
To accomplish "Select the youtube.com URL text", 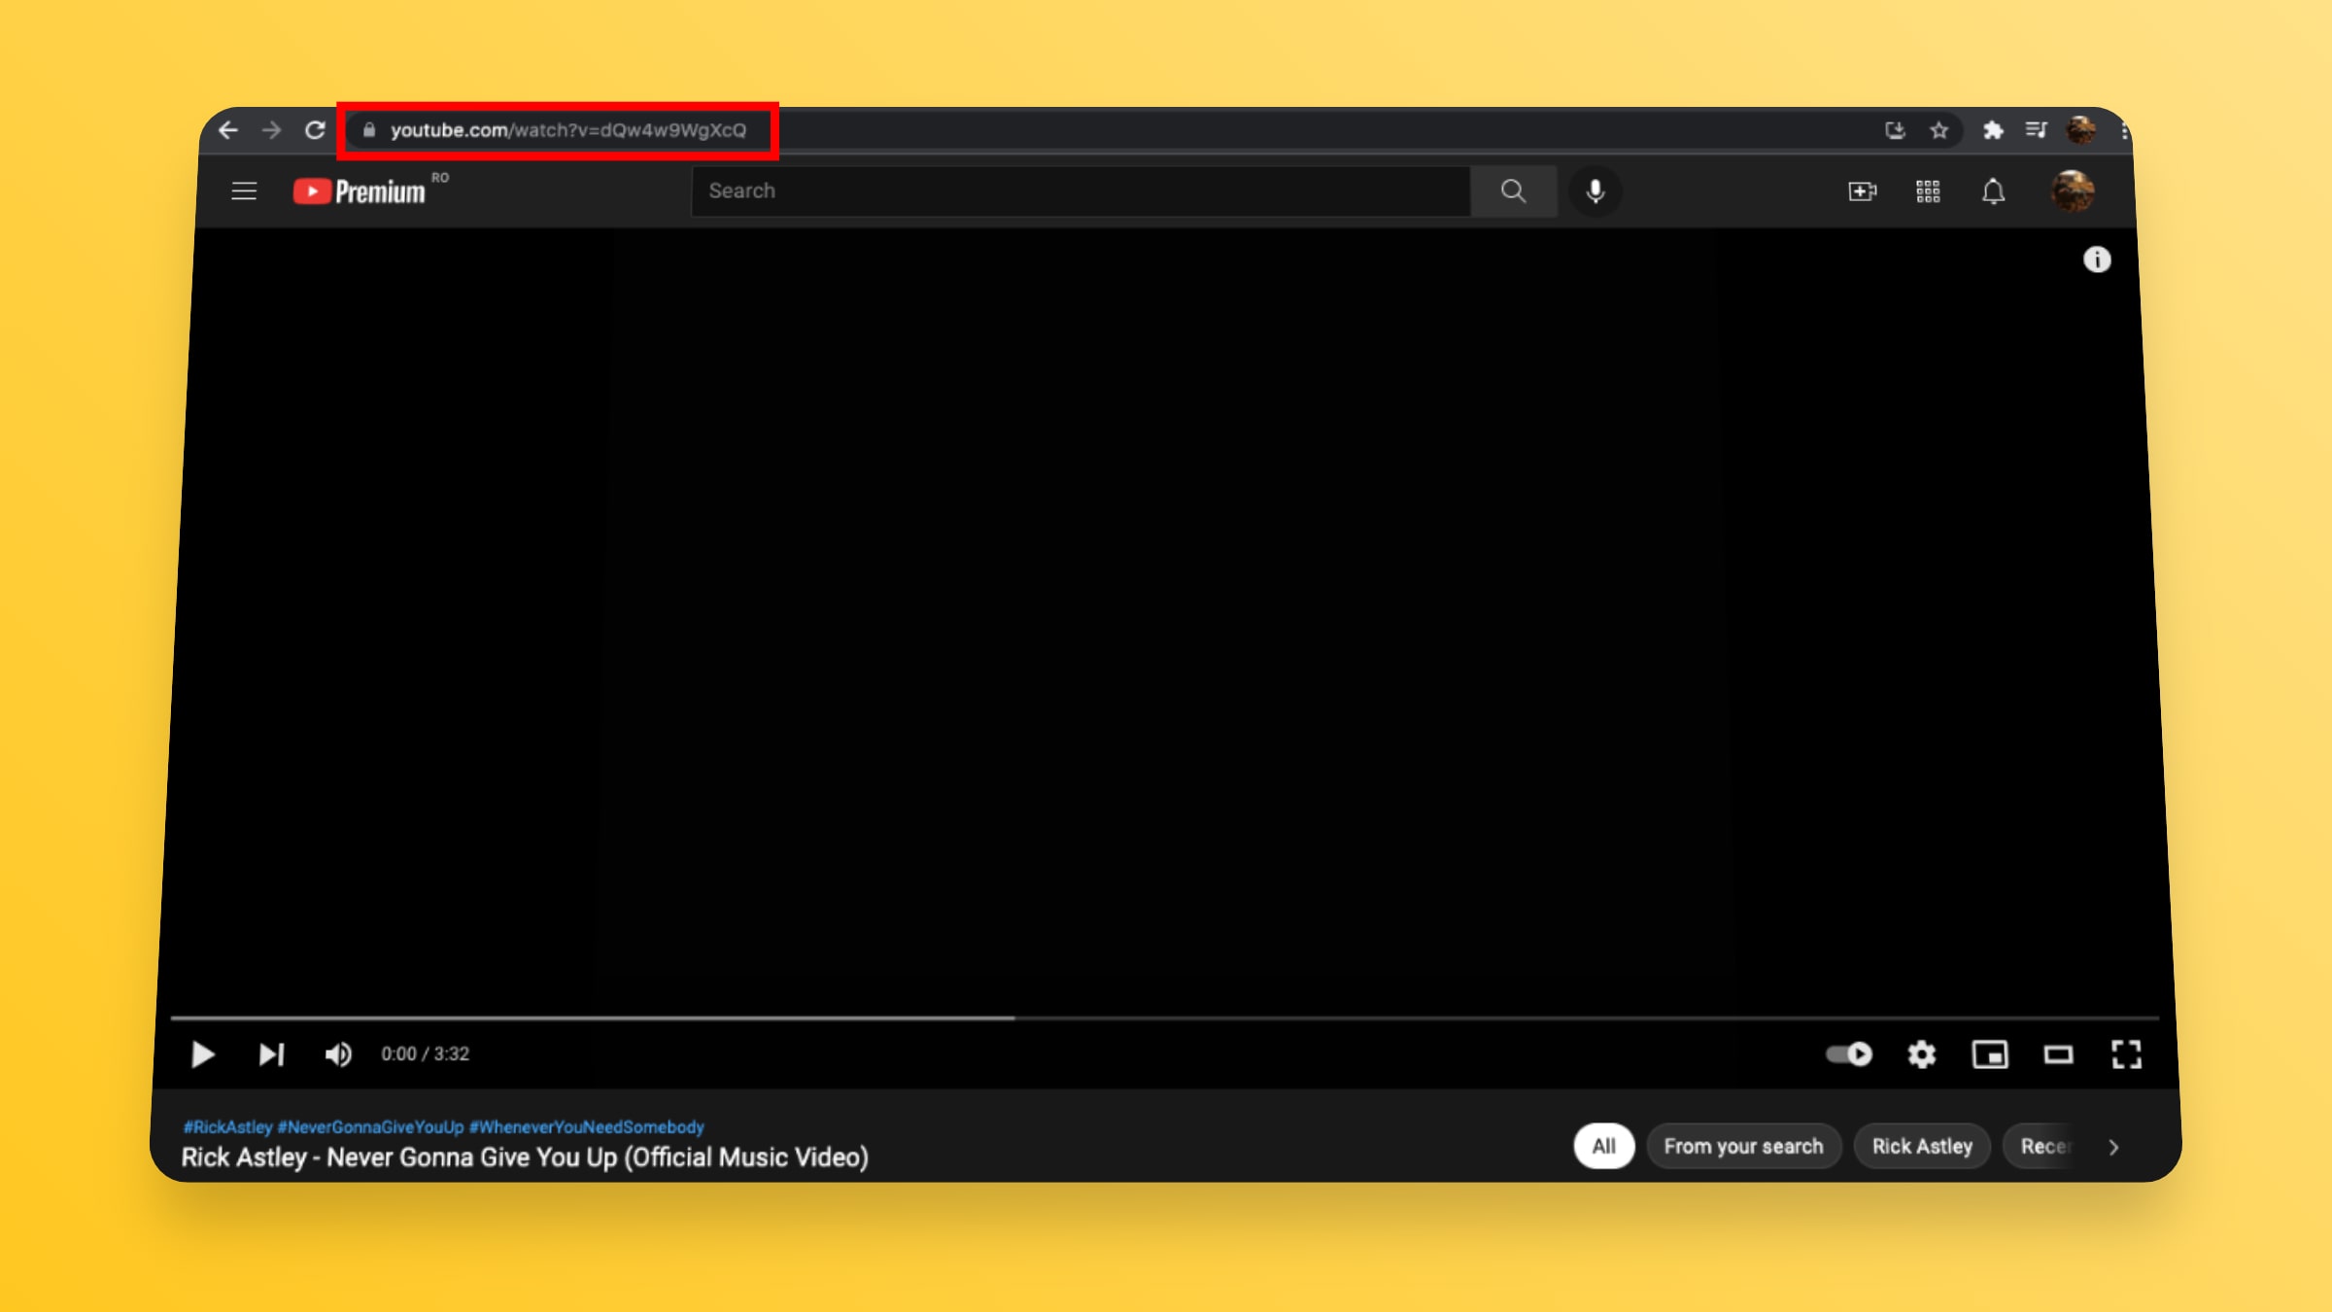I will [x=568, y=130].
